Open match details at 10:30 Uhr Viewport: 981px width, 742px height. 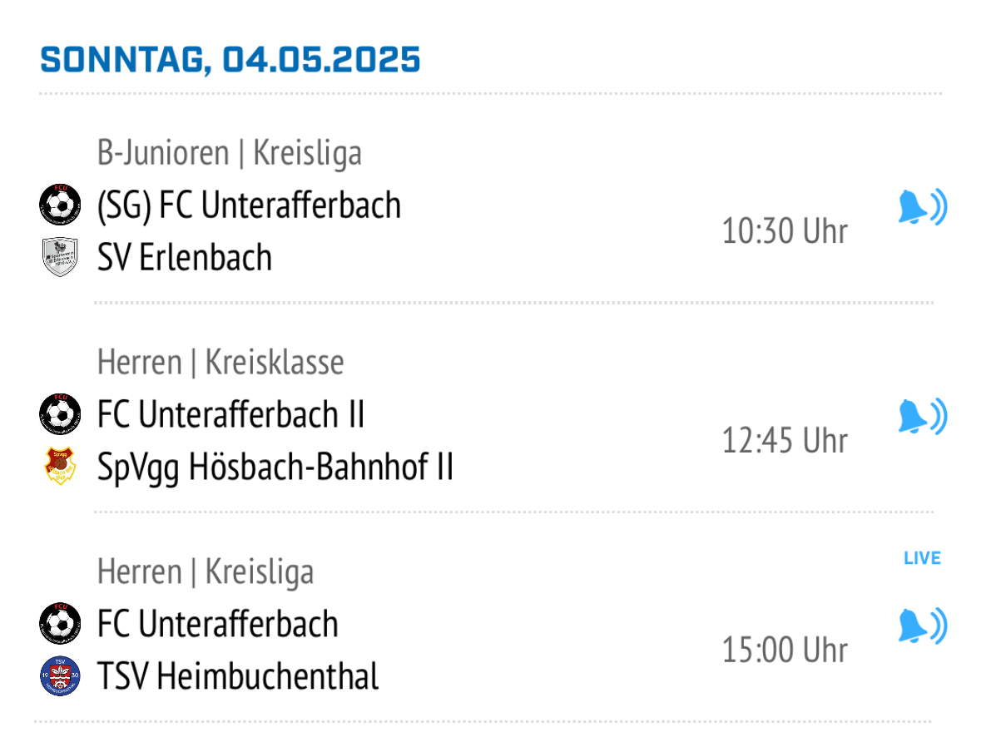point(785,231)
